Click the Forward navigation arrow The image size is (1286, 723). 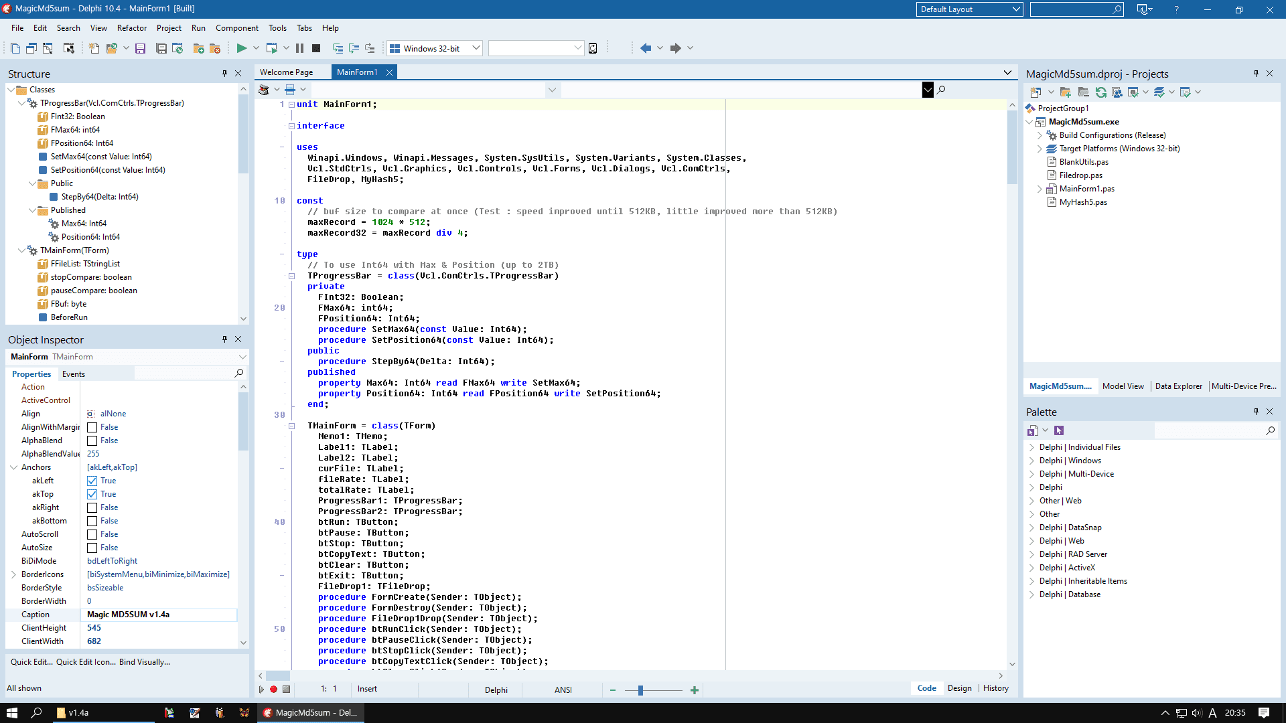(675, 48)
